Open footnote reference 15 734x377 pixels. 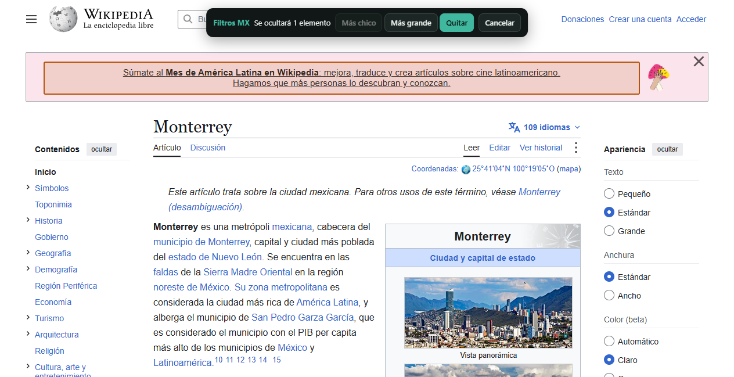[x=276, y=360]
